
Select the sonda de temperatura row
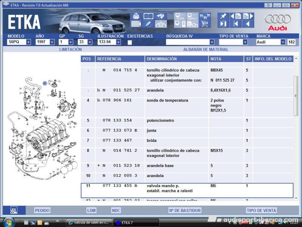187,107
